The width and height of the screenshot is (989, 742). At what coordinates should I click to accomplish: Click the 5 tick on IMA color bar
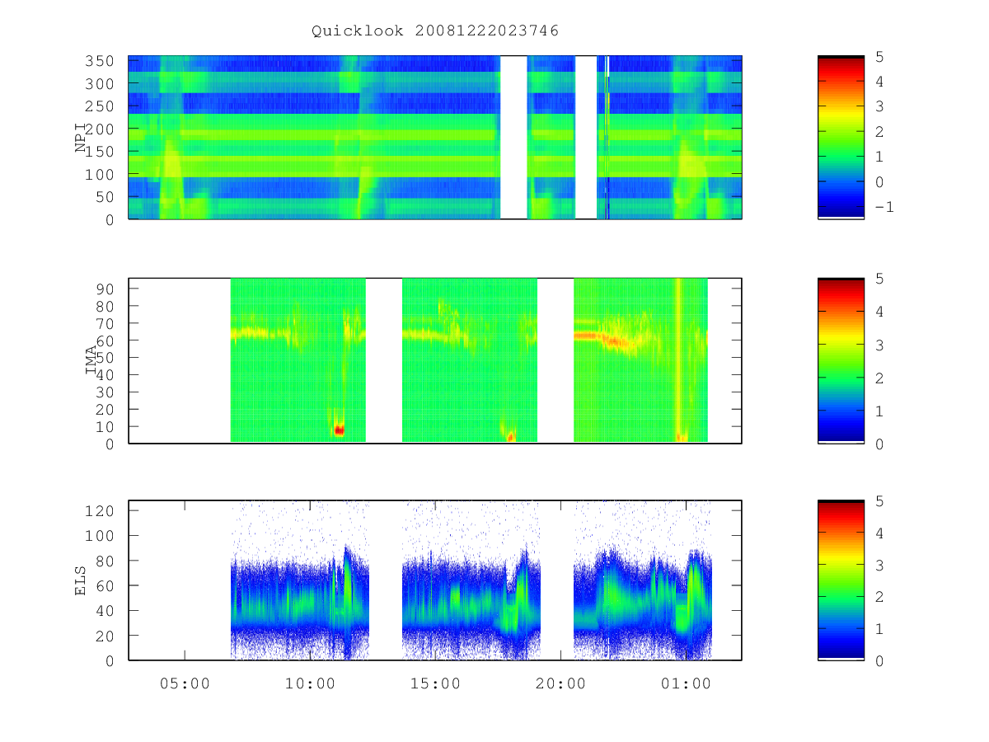click(x=878, y=279)
